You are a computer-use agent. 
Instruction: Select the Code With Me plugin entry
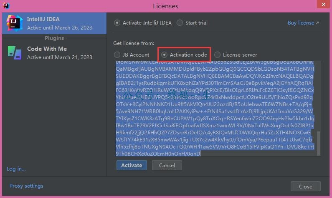[x=54, y=53]
